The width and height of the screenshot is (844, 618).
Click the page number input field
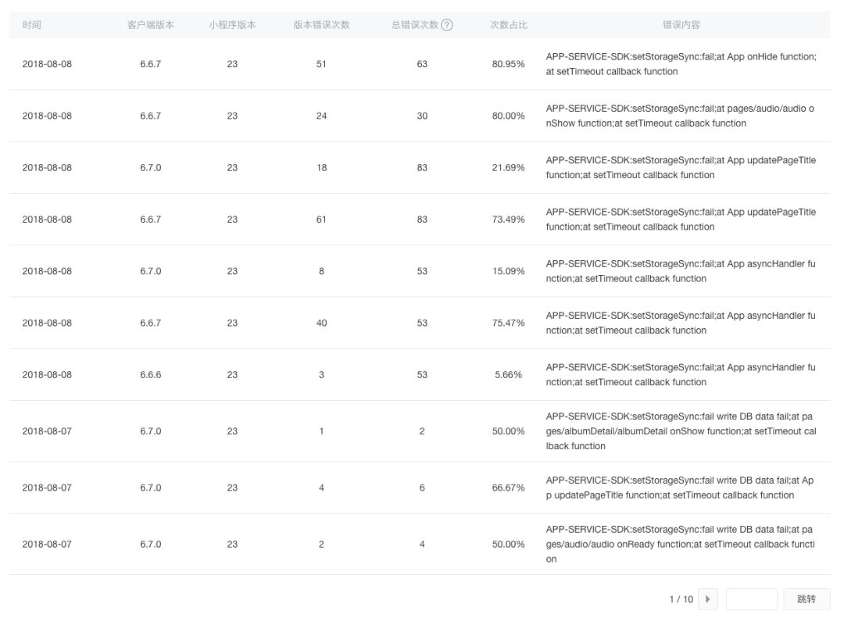752,599
